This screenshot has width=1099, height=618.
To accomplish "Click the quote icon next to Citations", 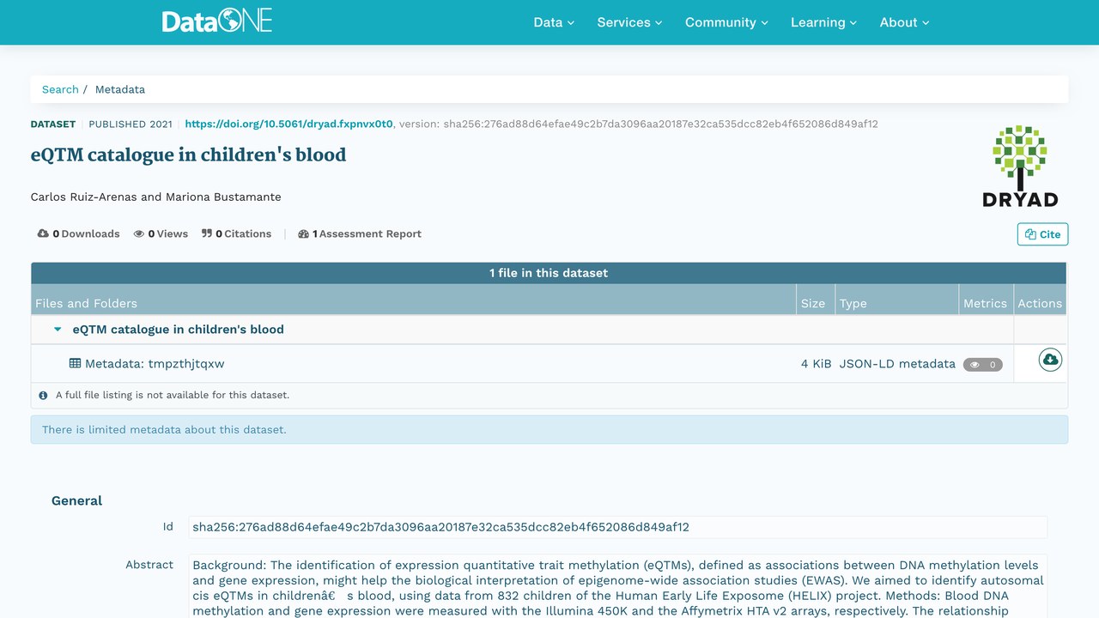I will 207,233.
